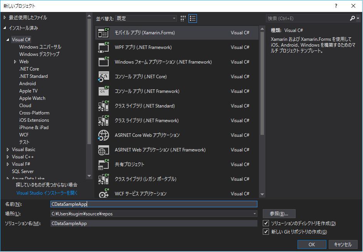Expand 最近使用したファイル node
363x252 pixels.
pyautogui.click(x=5, y=17)
